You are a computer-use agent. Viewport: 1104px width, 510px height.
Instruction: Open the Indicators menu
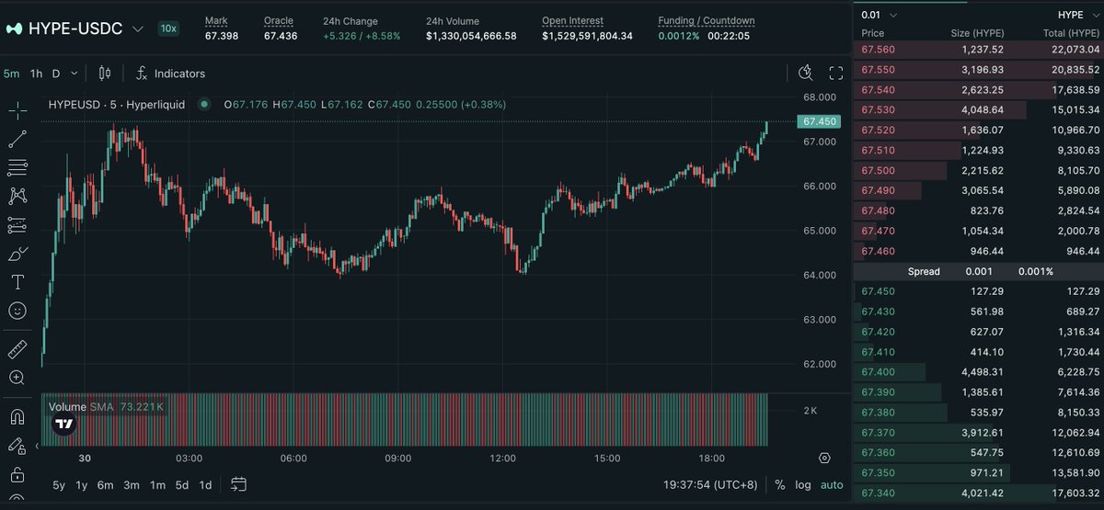point(171,74)
